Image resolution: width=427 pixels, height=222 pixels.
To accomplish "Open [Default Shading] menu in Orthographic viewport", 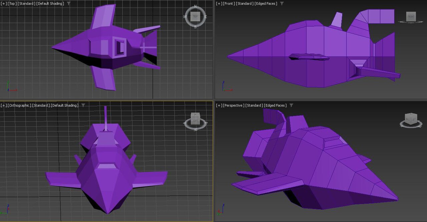I will (65, 105).
